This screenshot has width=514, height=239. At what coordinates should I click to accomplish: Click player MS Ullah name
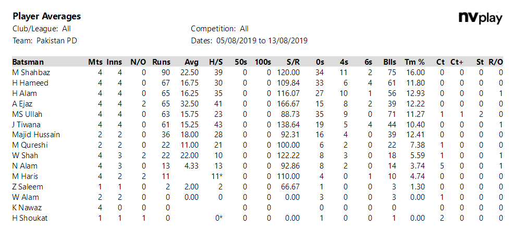(27, 114)
